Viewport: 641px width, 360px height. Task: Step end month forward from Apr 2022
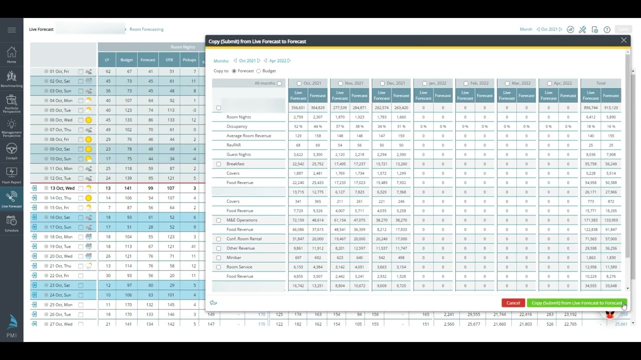[289, 60]
